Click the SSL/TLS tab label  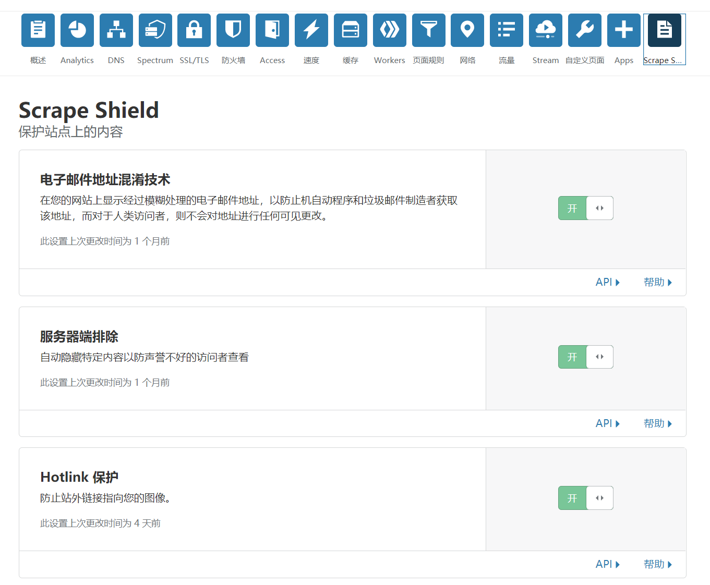tap(194, 60)
